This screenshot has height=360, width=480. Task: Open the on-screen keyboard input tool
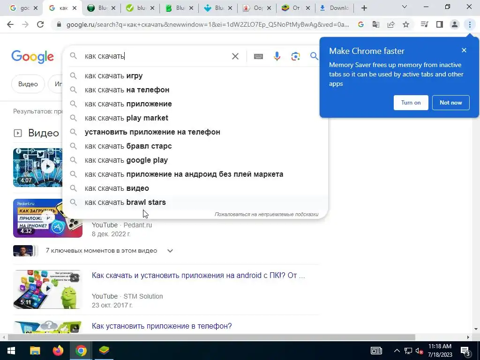pyautogui.click(x=258, y=56)
